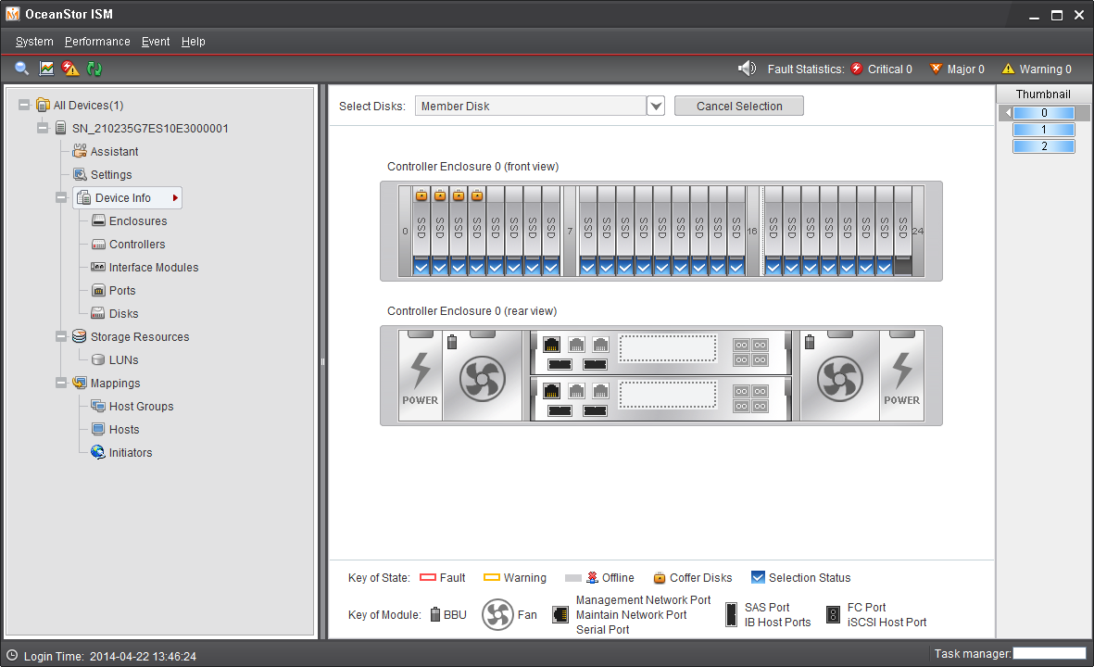Image resolution: width=1094 pixels, height=667 pixels.
Task: Click the speaker sound icon
Action: (748, 69)
